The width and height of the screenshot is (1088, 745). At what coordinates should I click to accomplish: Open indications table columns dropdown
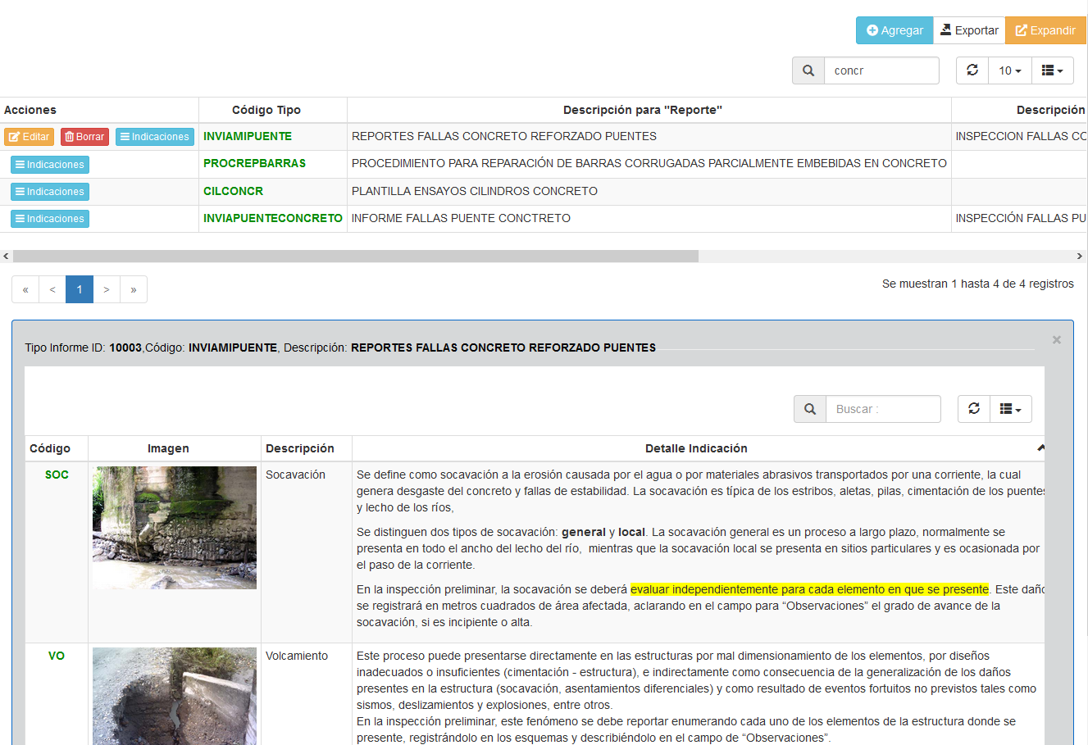1010,409
